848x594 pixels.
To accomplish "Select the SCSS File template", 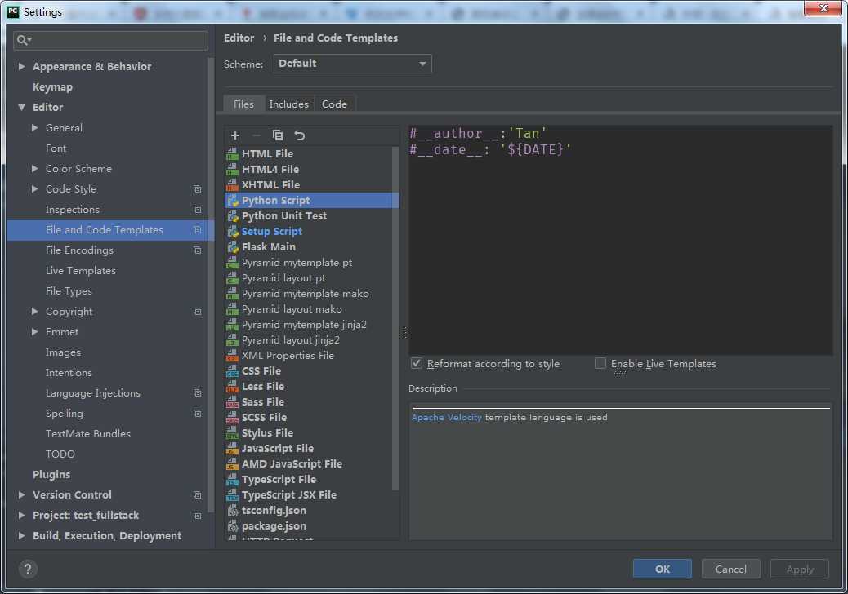I will 311,418.
